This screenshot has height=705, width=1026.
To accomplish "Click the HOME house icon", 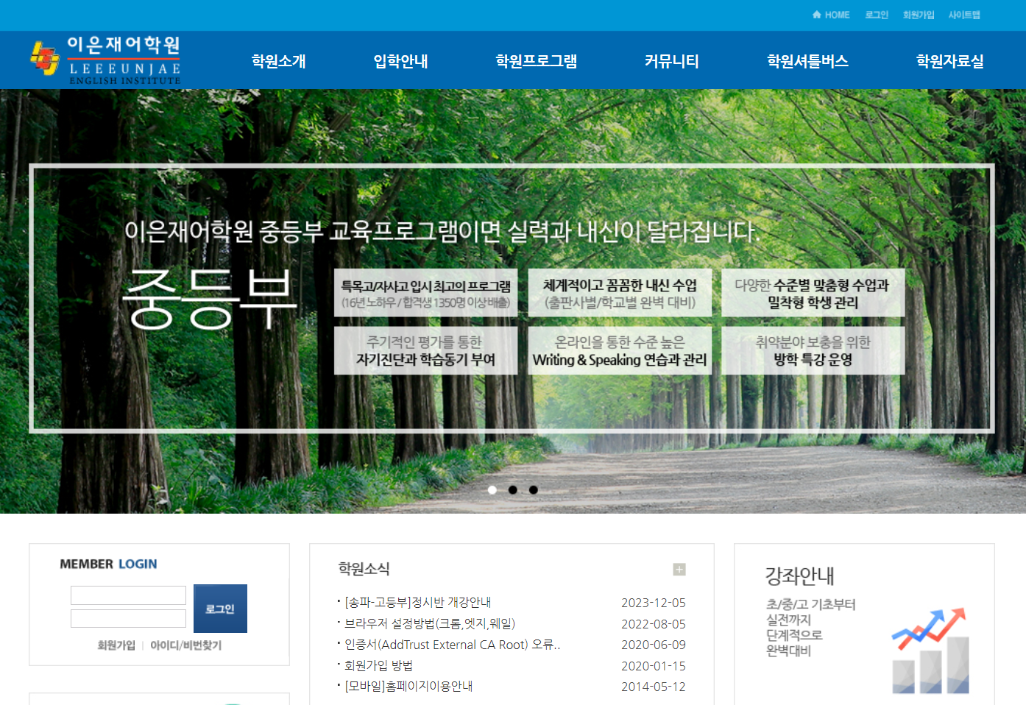I will [817, 15].
